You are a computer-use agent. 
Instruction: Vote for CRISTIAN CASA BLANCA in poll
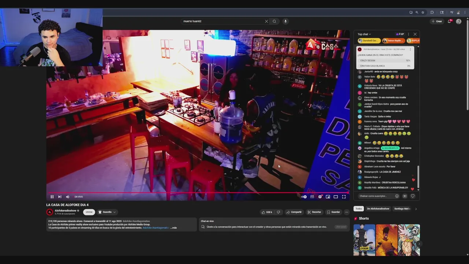(x=385, y=66)
